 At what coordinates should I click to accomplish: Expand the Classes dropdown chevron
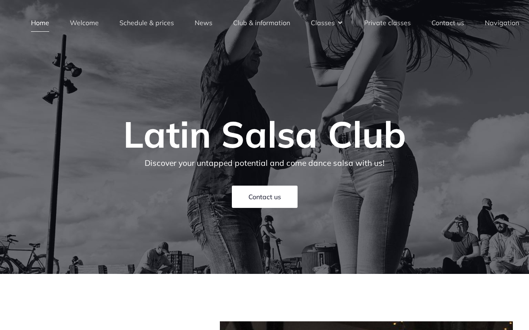tap(340, 23)
